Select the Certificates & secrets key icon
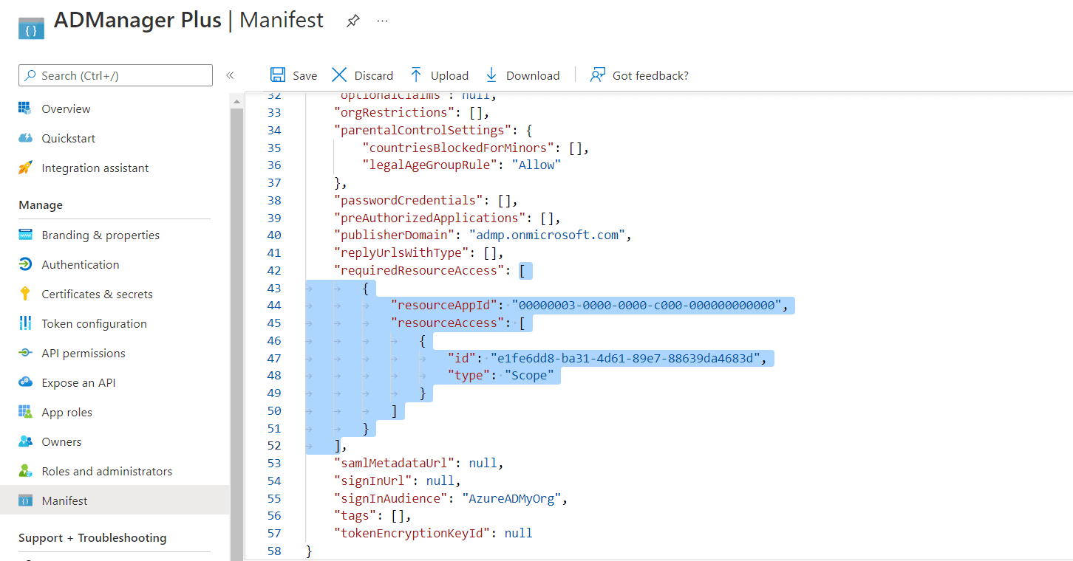This screenshot has width=1073, height=561. tap(24, 294)
